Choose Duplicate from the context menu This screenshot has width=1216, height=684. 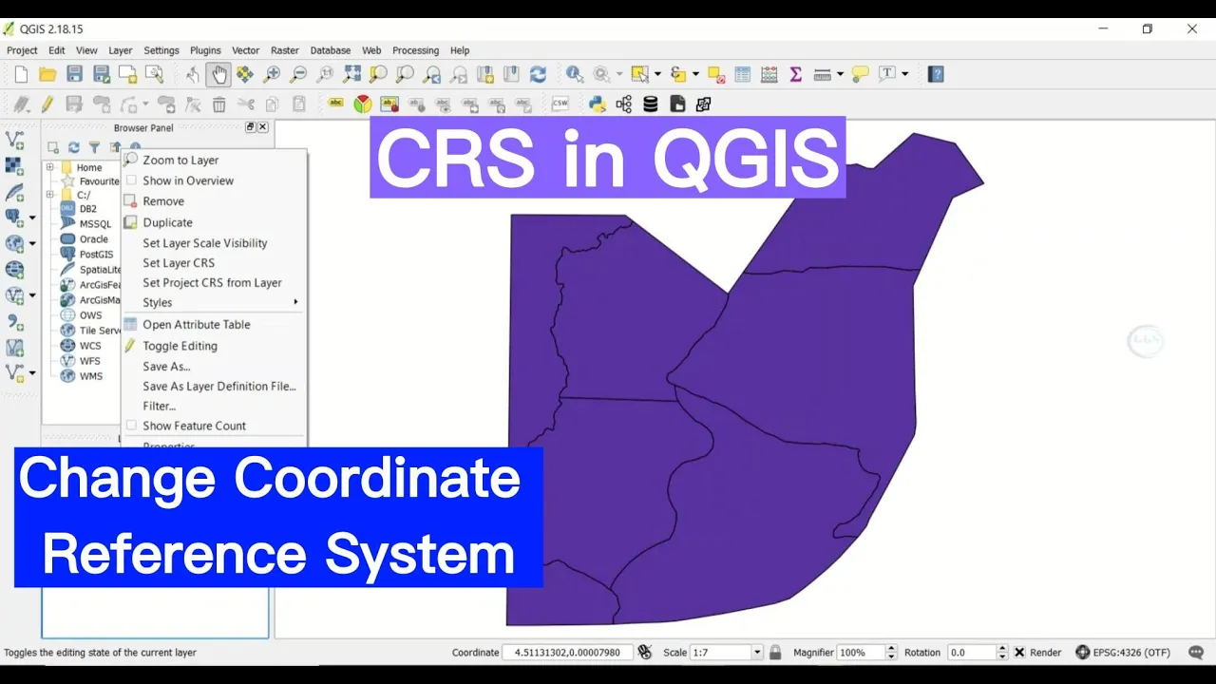167,222
